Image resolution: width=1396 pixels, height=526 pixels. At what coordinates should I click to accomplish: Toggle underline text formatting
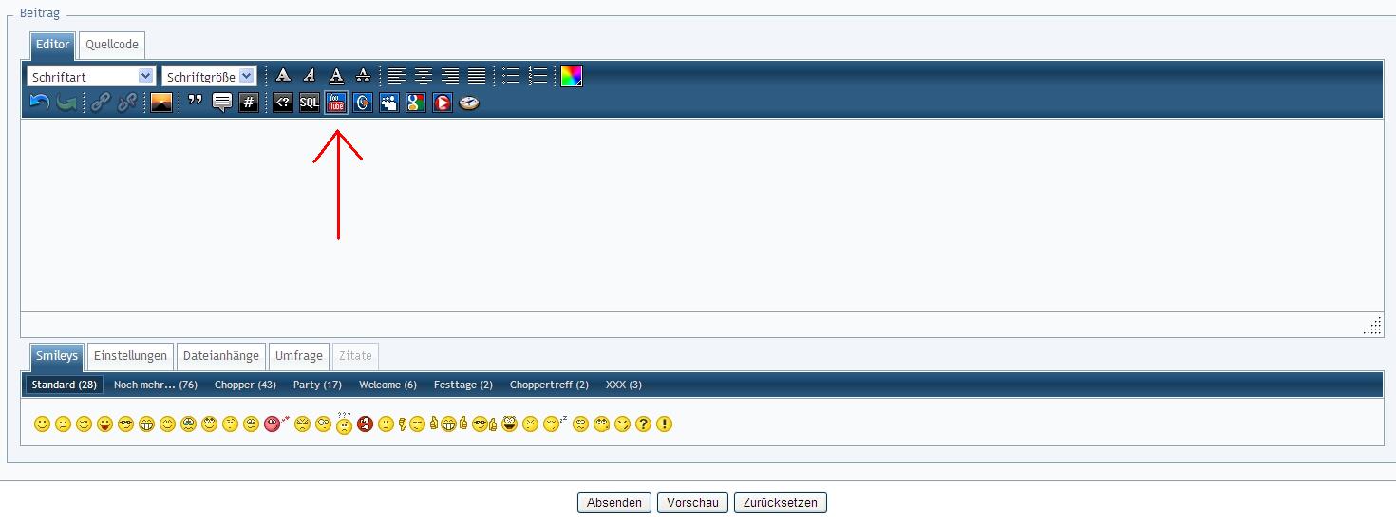(336, 76)
